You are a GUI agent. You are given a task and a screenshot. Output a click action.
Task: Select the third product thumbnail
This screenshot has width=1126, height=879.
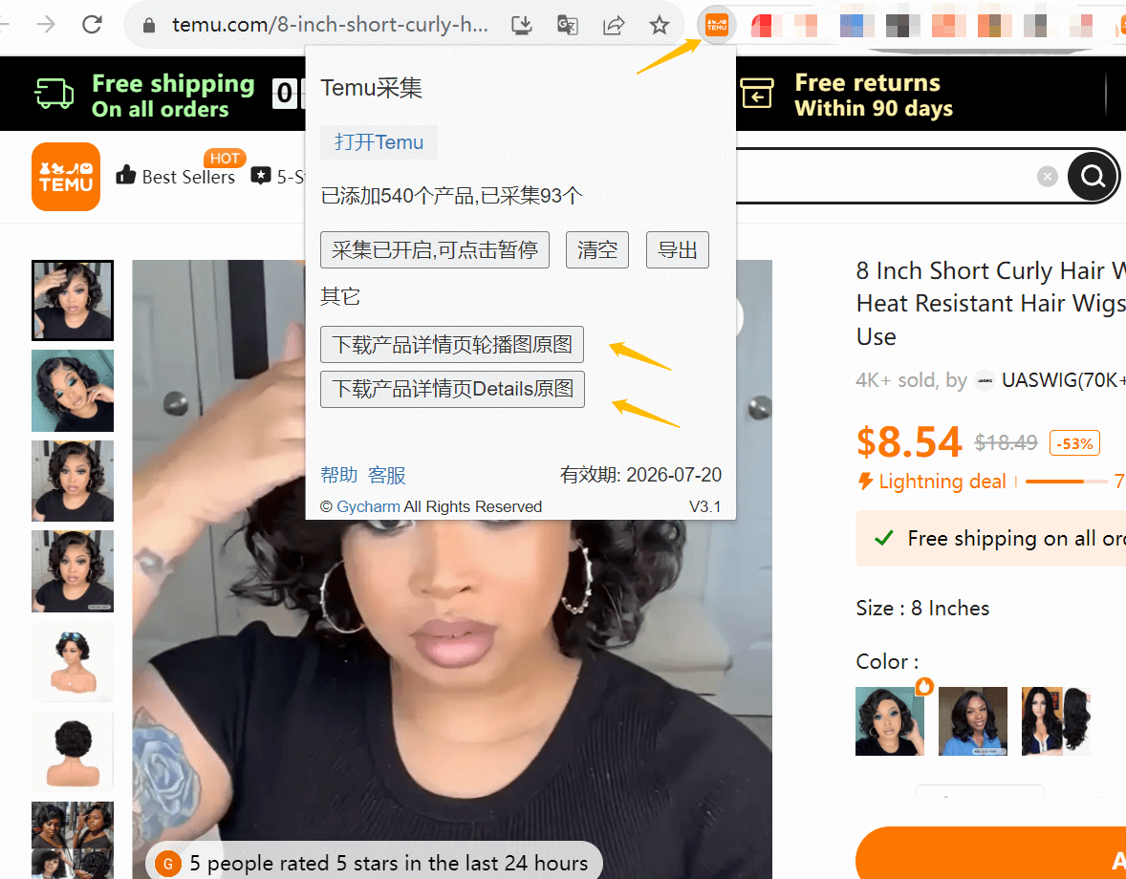(x=73, y=481)
